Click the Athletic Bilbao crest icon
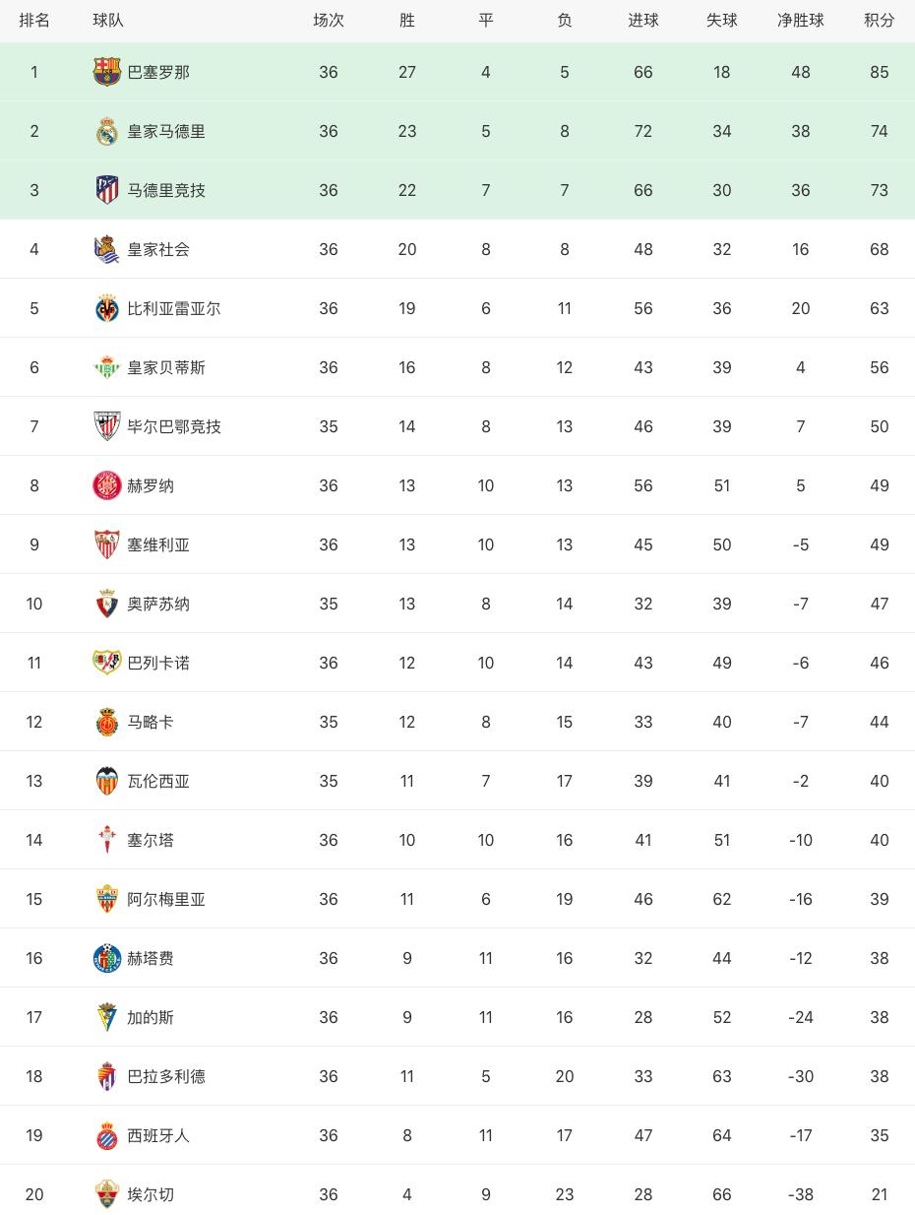Viewport: 915px width, 1215px height. 107,426
